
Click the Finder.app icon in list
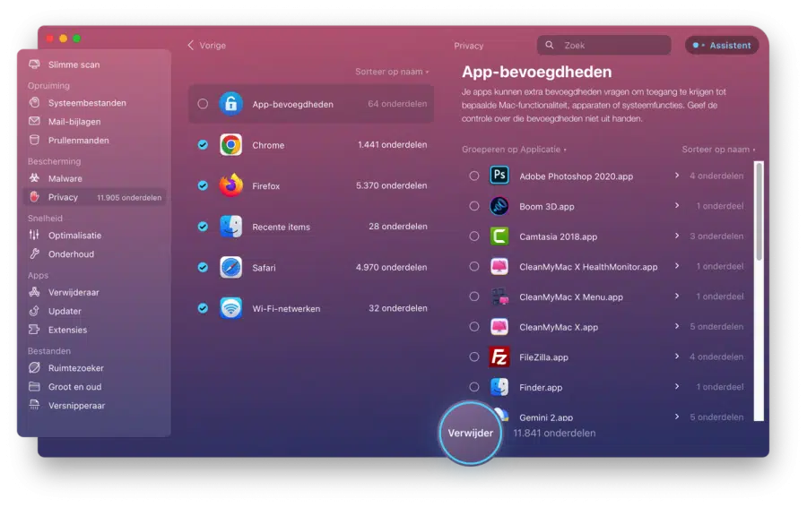coord(499,387)
